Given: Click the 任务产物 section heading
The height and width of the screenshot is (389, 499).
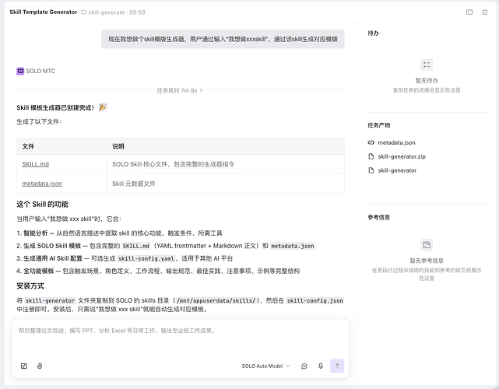Looking at the screenshot, I should [x=378, y=125].
